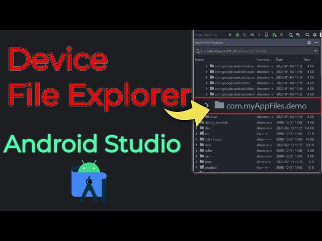Viewport: 322px width, 241px height.
Task: Expand the odm folder chevron
Action: [196, 151]
